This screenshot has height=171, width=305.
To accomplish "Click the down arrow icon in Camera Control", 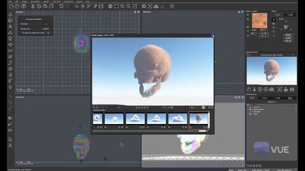I will 254,89.
